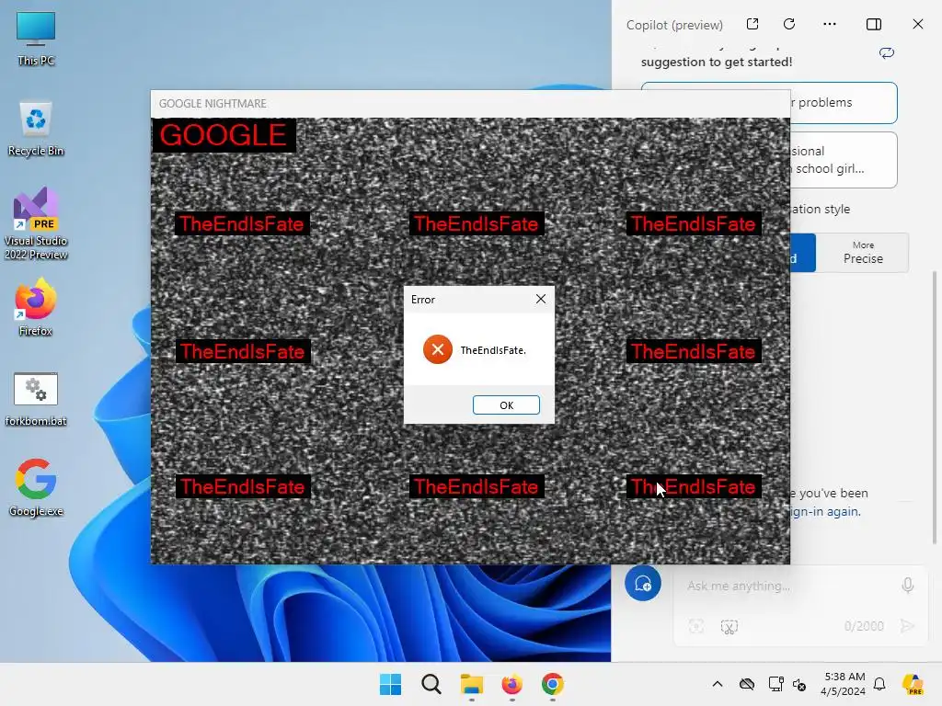Click OK in the Error dialog
The height and width of the screenshot is (706, 942).
pos(506,405)
